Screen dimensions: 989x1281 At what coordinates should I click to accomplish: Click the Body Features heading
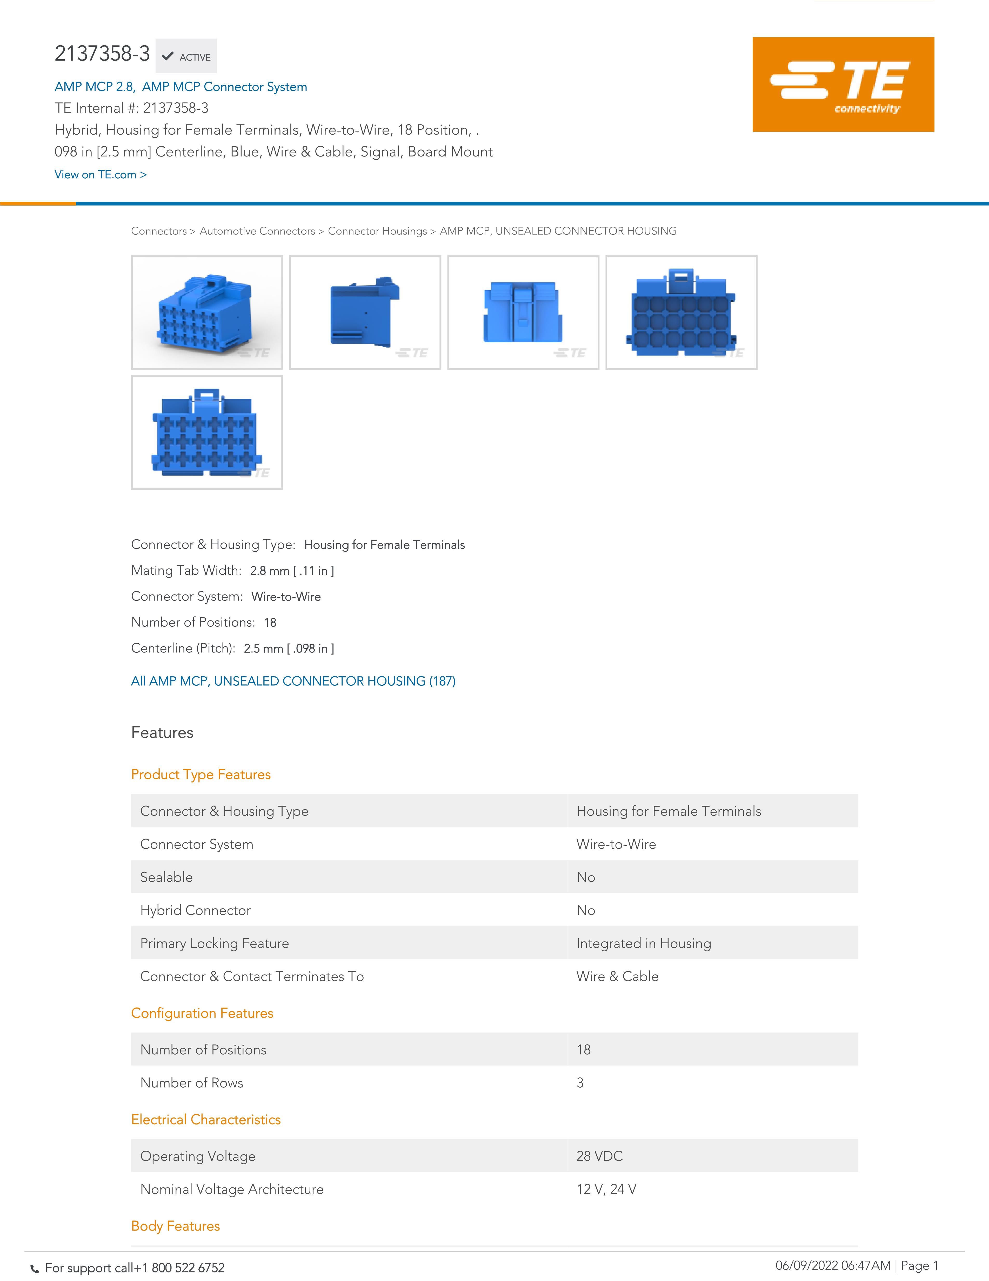176,1226
